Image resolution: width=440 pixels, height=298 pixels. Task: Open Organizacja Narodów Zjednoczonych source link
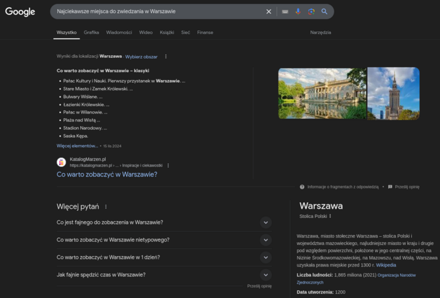pos(356,279)
